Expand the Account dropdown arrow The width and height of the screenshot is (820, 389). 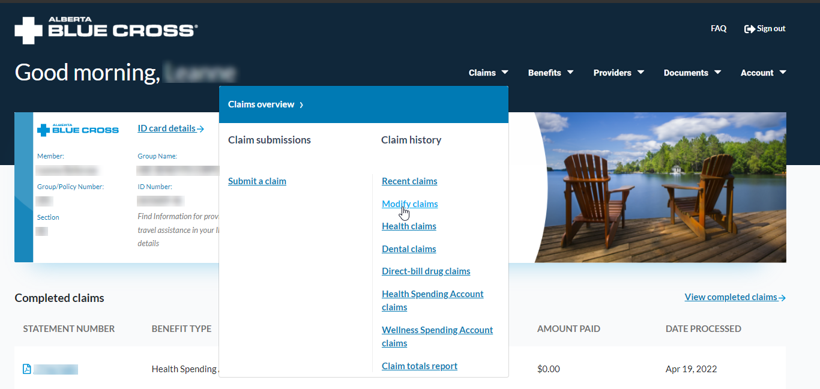pos(783,72)
